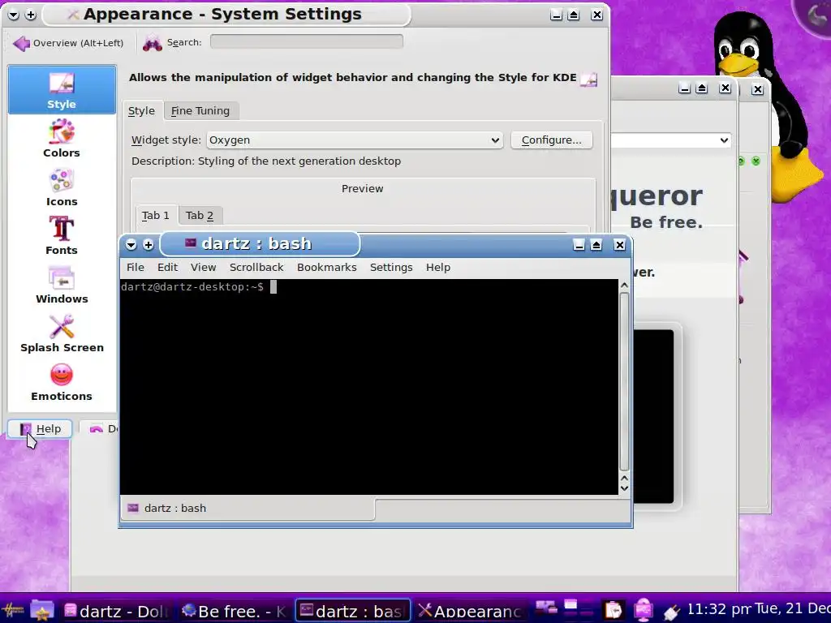Switch to the 'dartz : bash' taskbar entry
This screenshot has height=623, width=831.
353,611
